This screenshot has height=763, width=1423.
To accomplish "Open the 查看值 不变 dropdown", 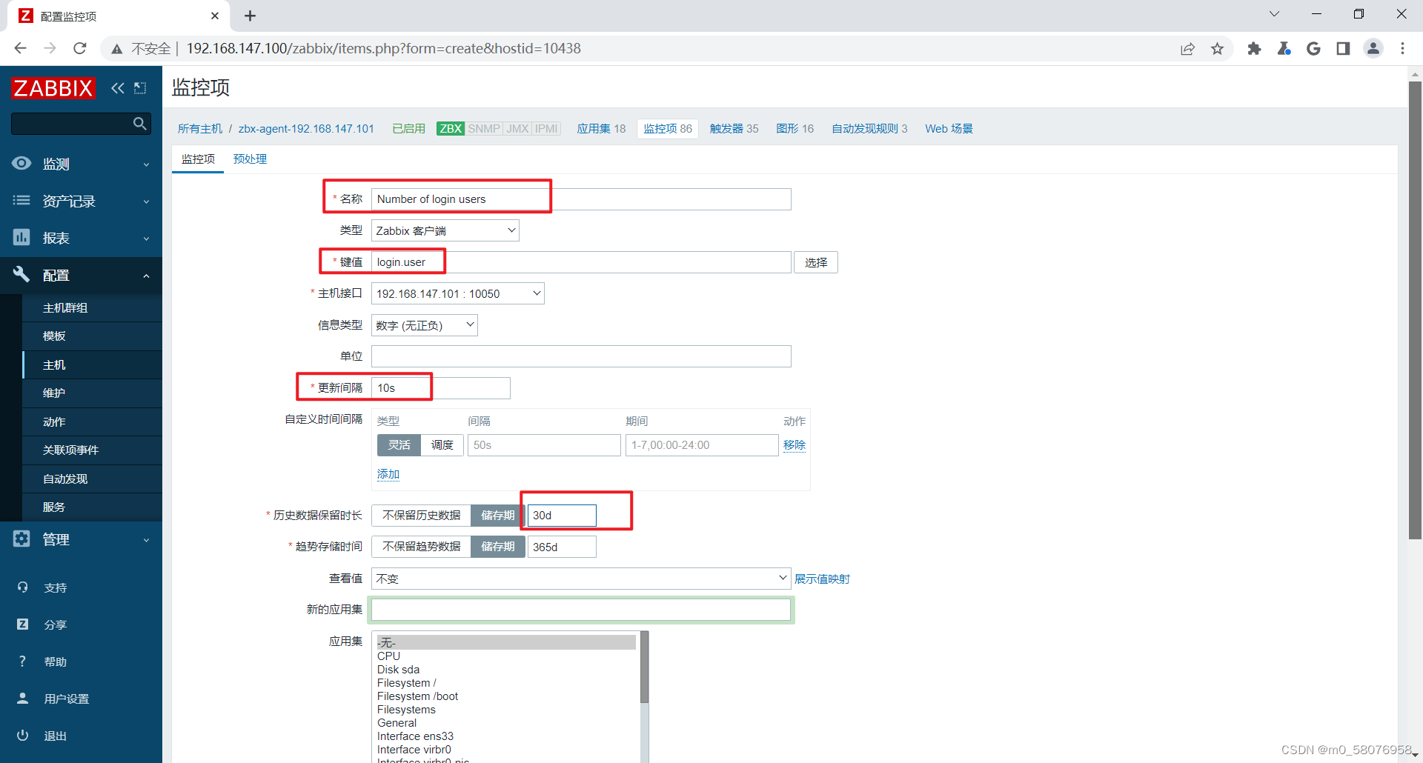I will [x=581, y=579].
